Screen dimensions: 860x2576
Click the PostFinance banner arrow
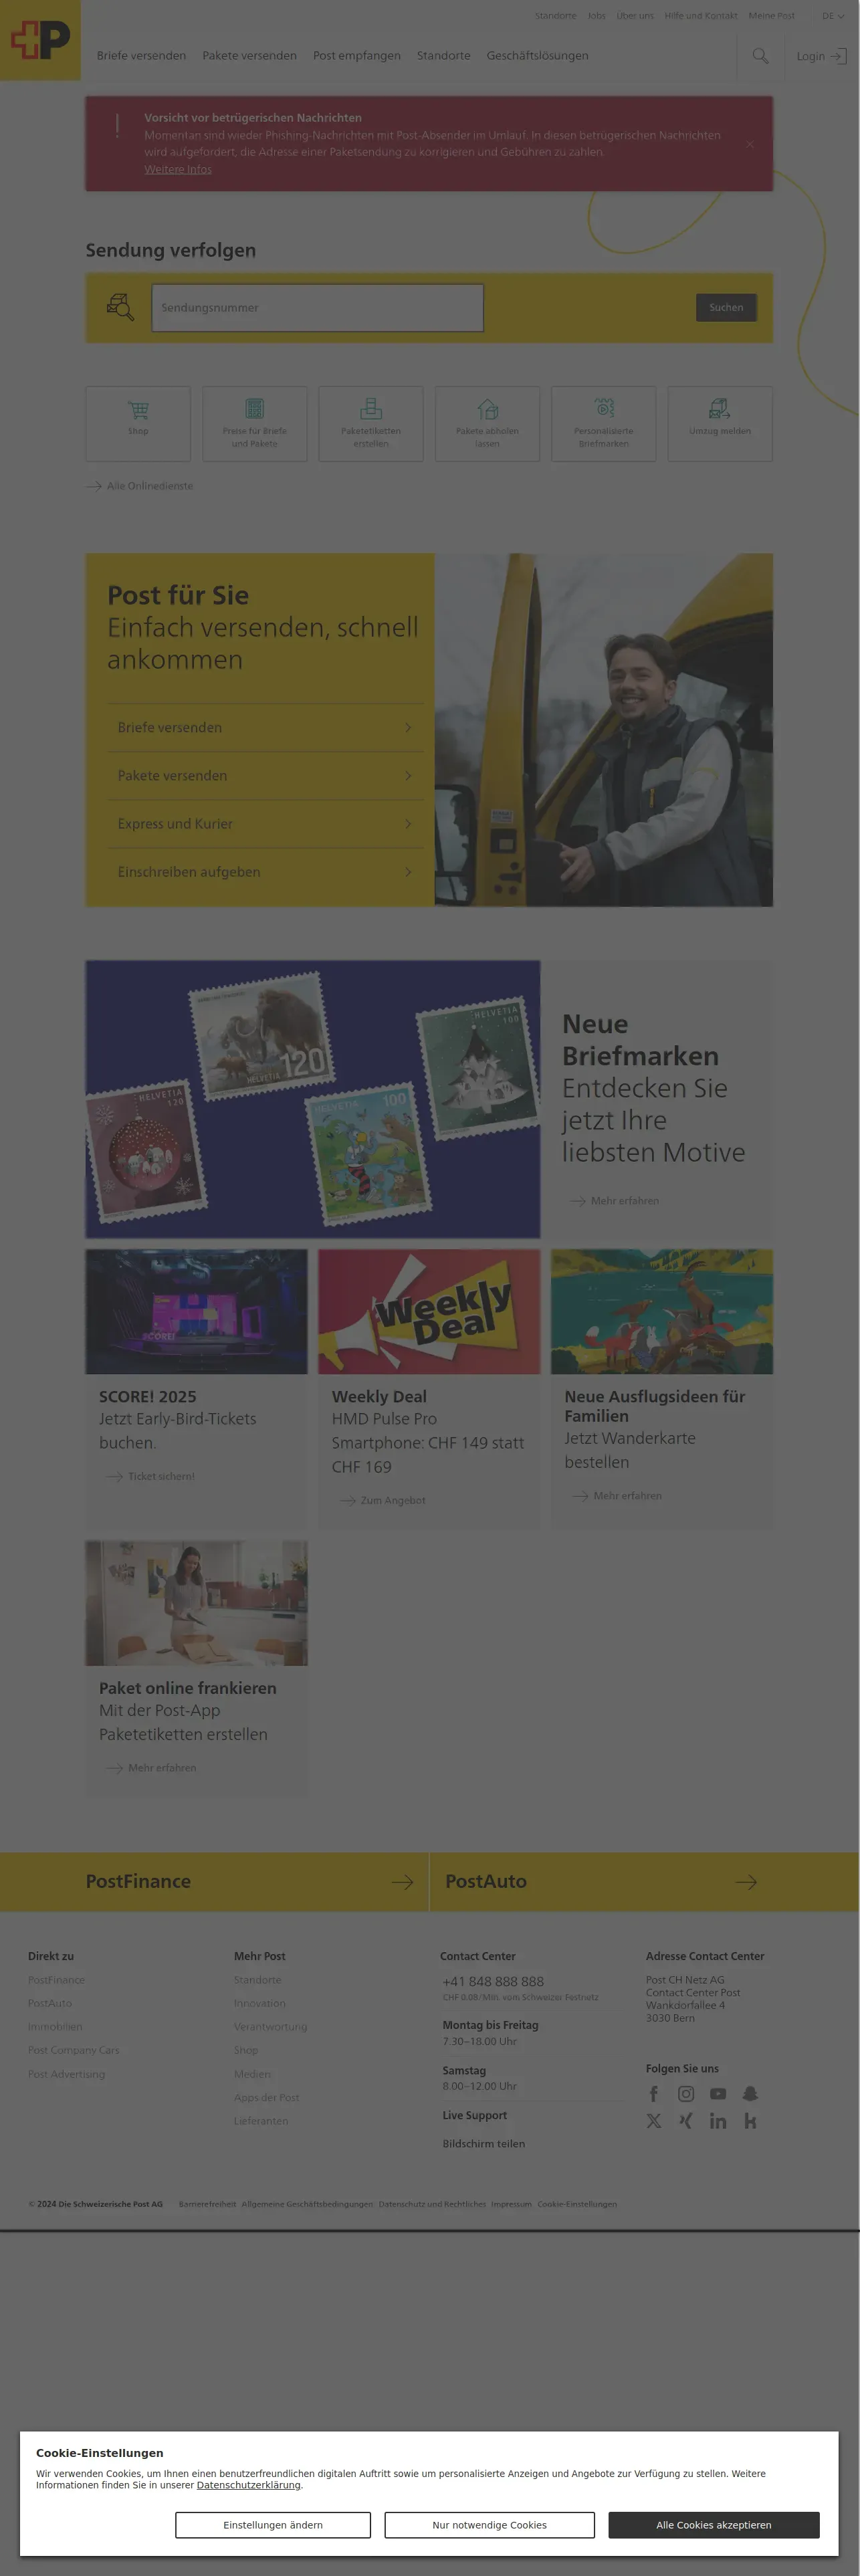tap(402, 1882)
